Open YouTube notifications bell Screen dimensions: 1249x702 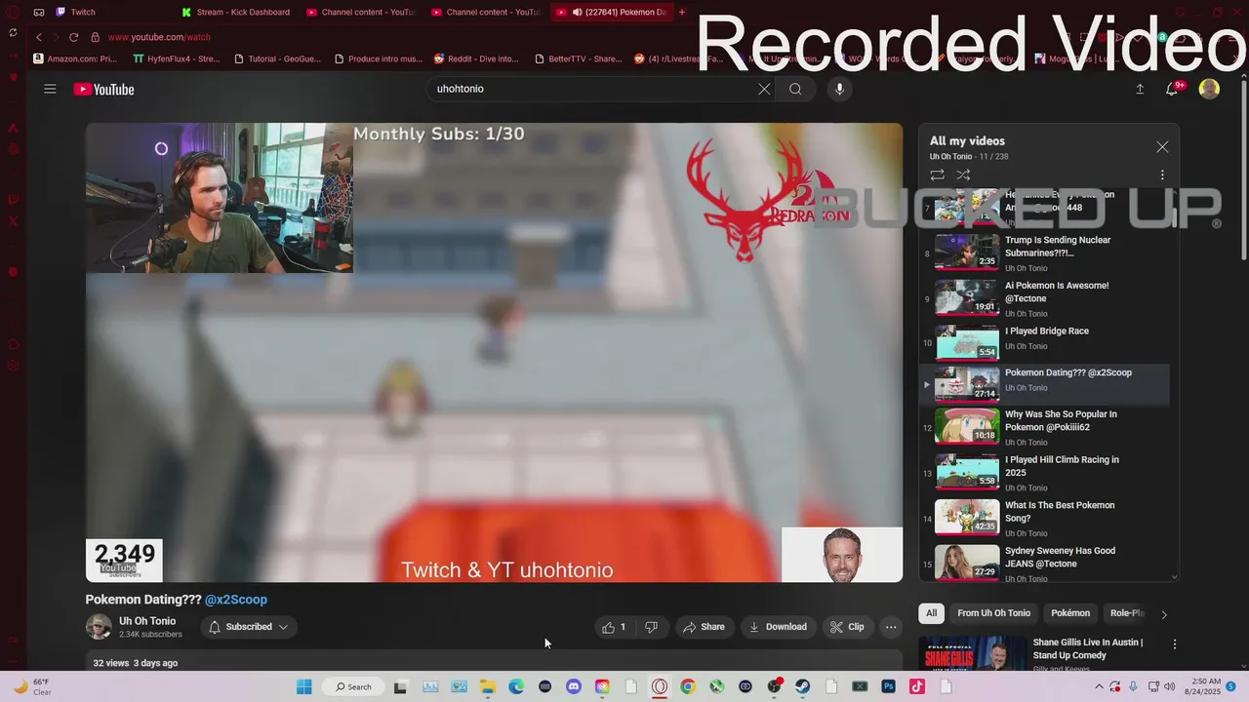1173,89
